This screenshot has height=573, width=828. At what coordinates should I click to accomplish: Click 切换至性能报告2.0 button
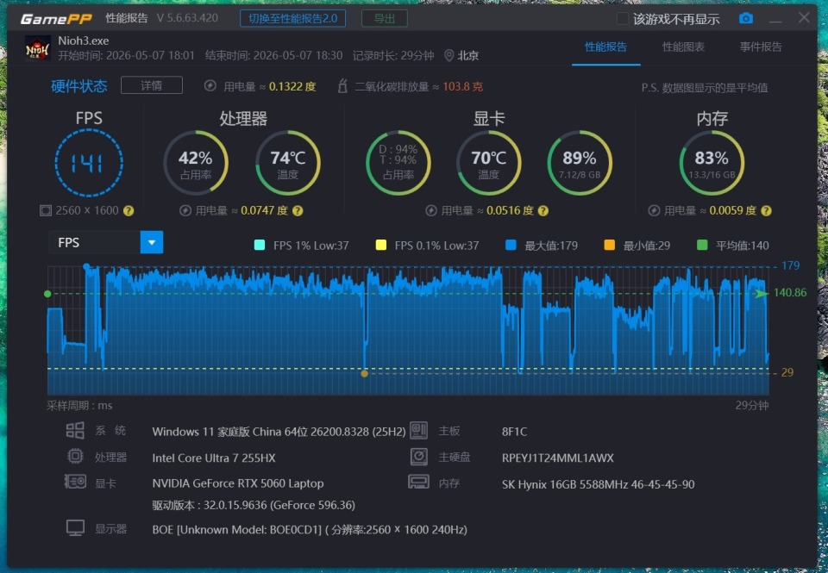293,18
